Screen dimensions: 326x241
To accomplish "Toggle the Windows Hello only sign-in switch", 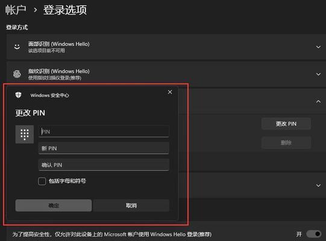I will coord(314,234).
